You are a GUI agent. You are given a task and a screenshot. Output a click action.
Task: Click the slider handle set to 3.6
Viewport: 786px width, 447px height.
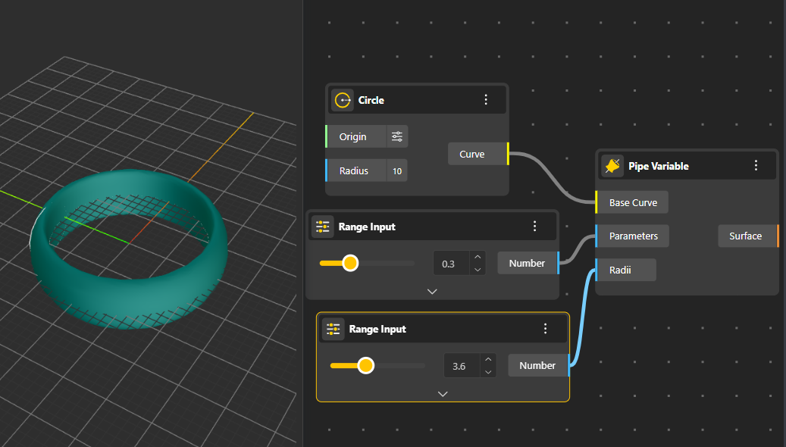coord(366,365)
